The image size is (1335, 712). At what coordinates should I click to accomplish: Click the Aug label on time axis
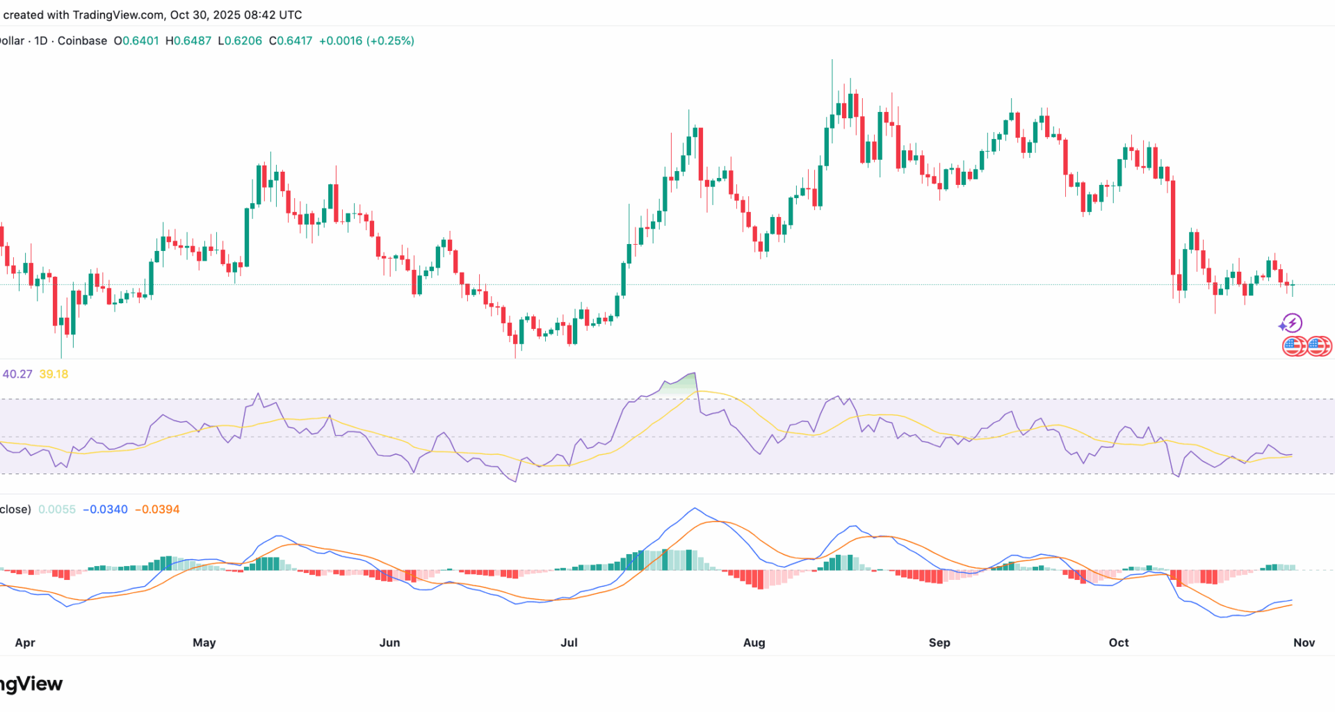click(x=754, y=642)
